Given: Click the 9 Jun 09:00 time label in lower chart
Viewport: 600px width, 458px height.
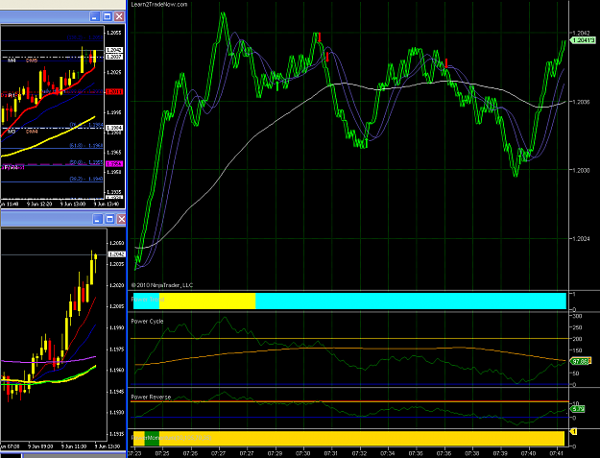Looking at the screenshot, I should tap(40, 446).
